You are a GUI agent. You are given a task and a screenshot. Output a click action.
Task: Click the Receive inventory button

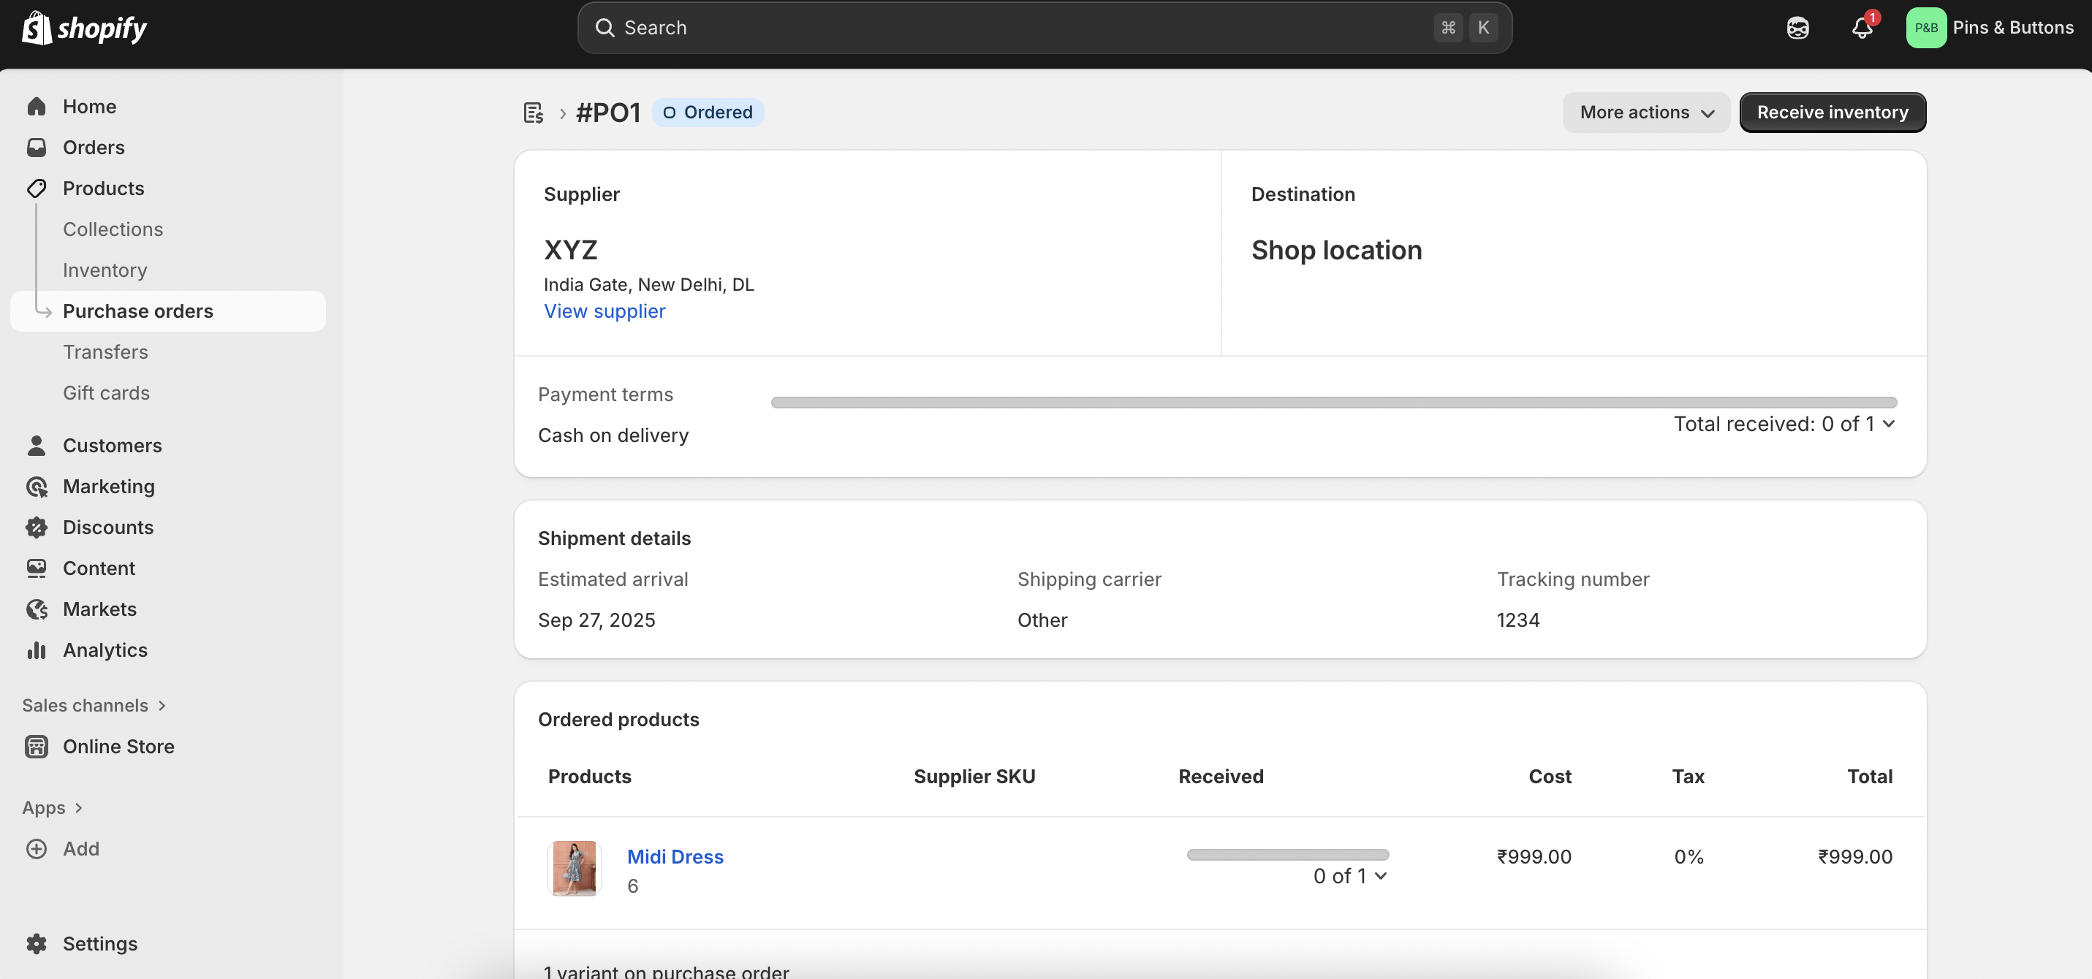(1832, 113)
